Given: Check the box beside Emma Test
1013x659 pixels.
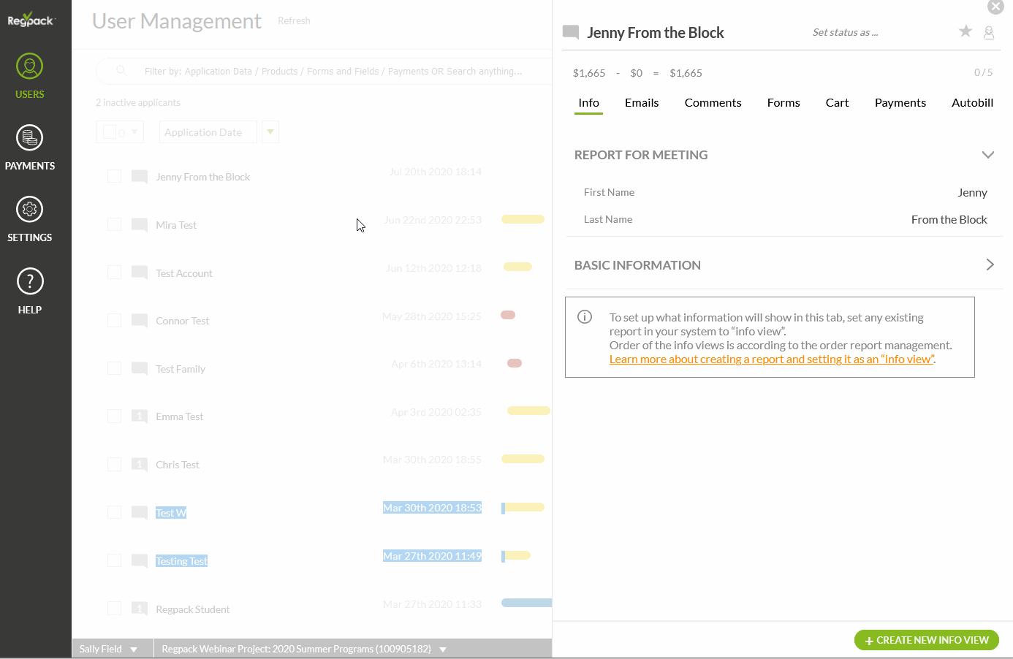Looking at the screenshot, I should [x=115, y=416].
